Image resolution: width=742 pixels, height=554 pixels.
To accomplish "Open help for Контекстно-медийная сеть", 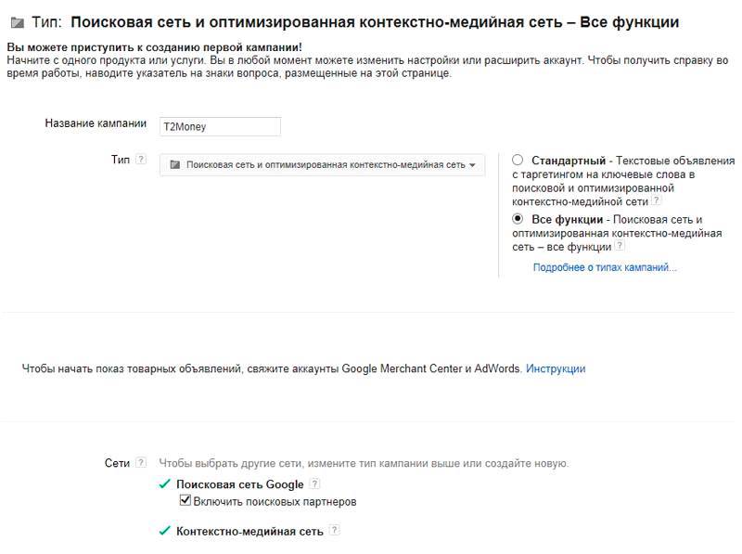I will click(x=334, y=532).
